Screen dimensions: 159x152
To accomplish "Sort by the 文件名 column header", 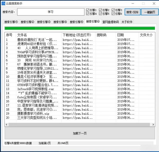I will [x=38, y=35].
